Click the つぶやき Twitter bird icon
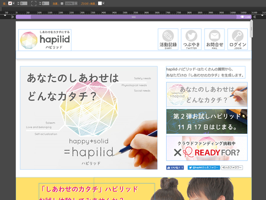 (191, 36)
